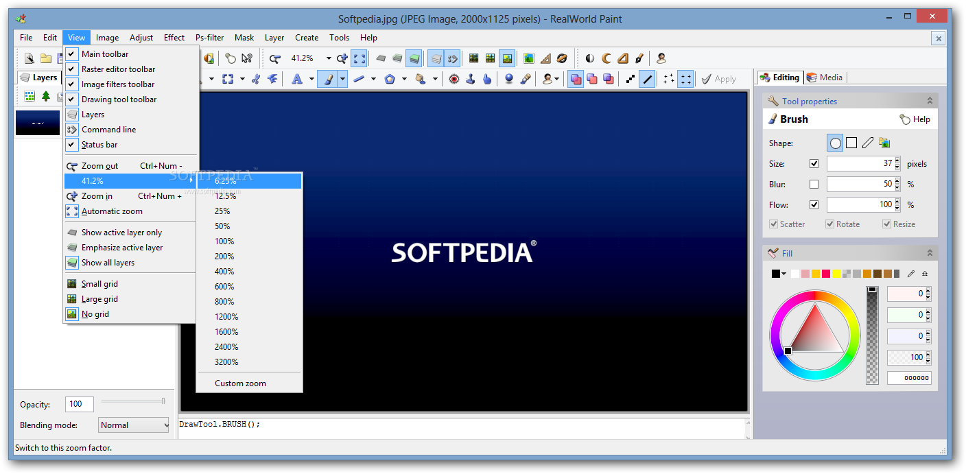Switch to the Media tab

(x=825, y=78)
